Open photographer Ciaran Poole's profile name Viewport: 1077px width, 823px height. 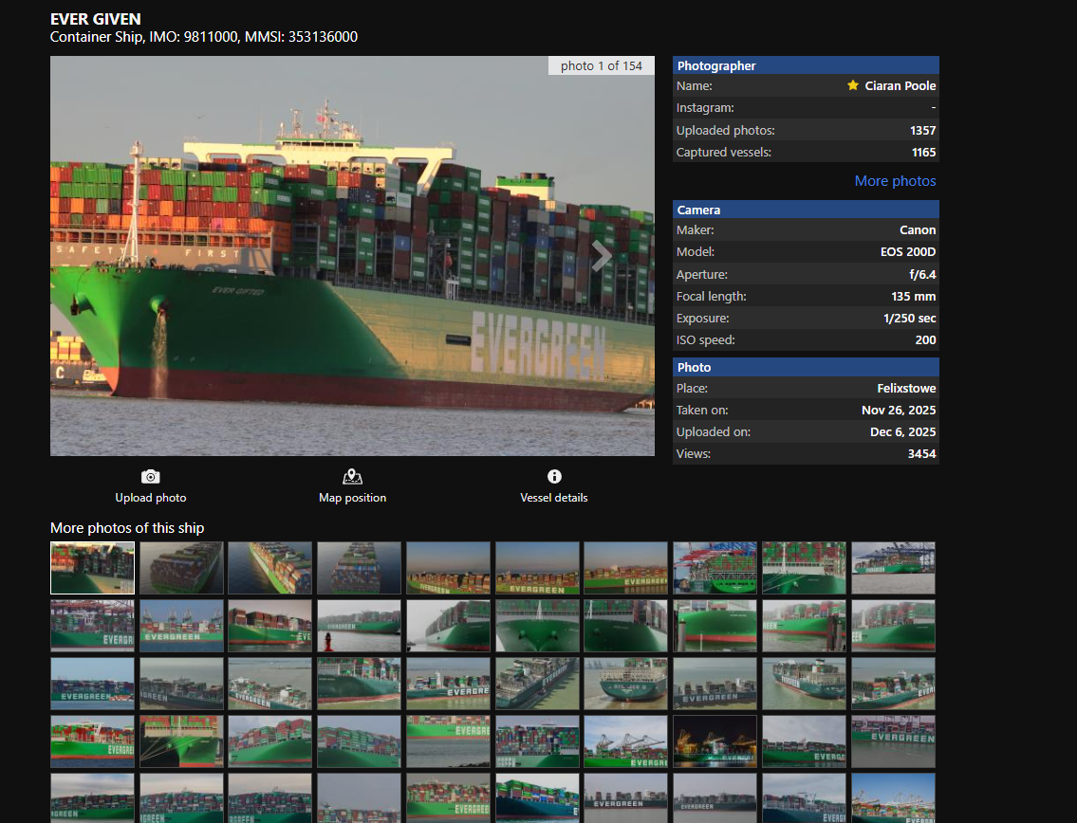tap(900, 85)
